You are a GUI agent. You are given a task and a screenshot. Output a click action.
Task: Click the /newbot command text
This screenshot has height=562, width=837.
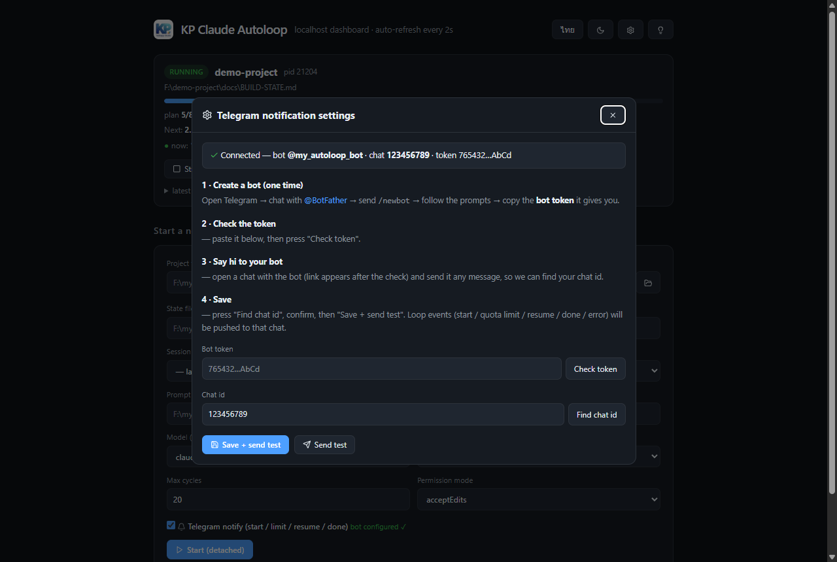(394, 201)
